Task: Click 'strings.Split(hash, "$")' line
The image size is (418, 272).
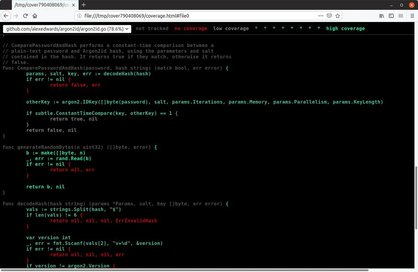Action: point(73,209)
